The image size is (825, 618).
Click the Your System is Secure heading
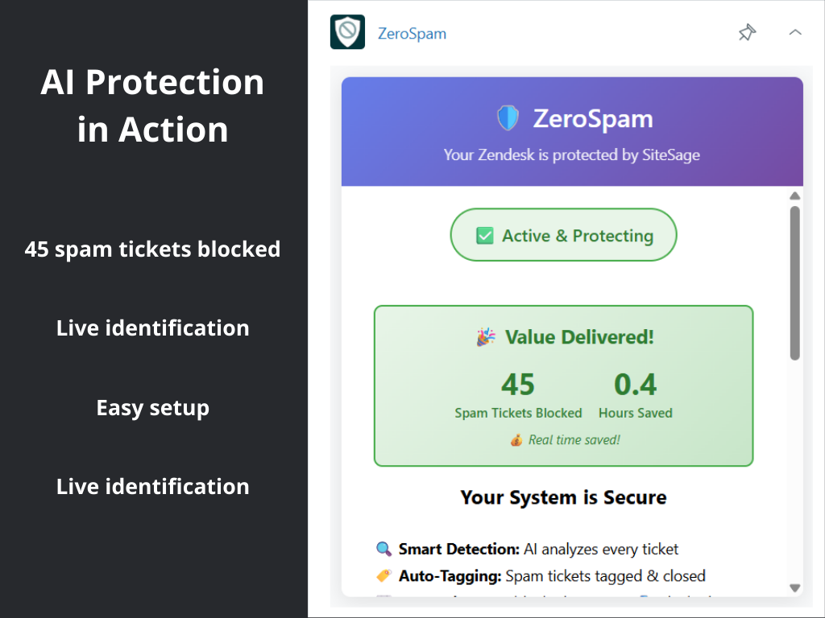click(563, 497)
